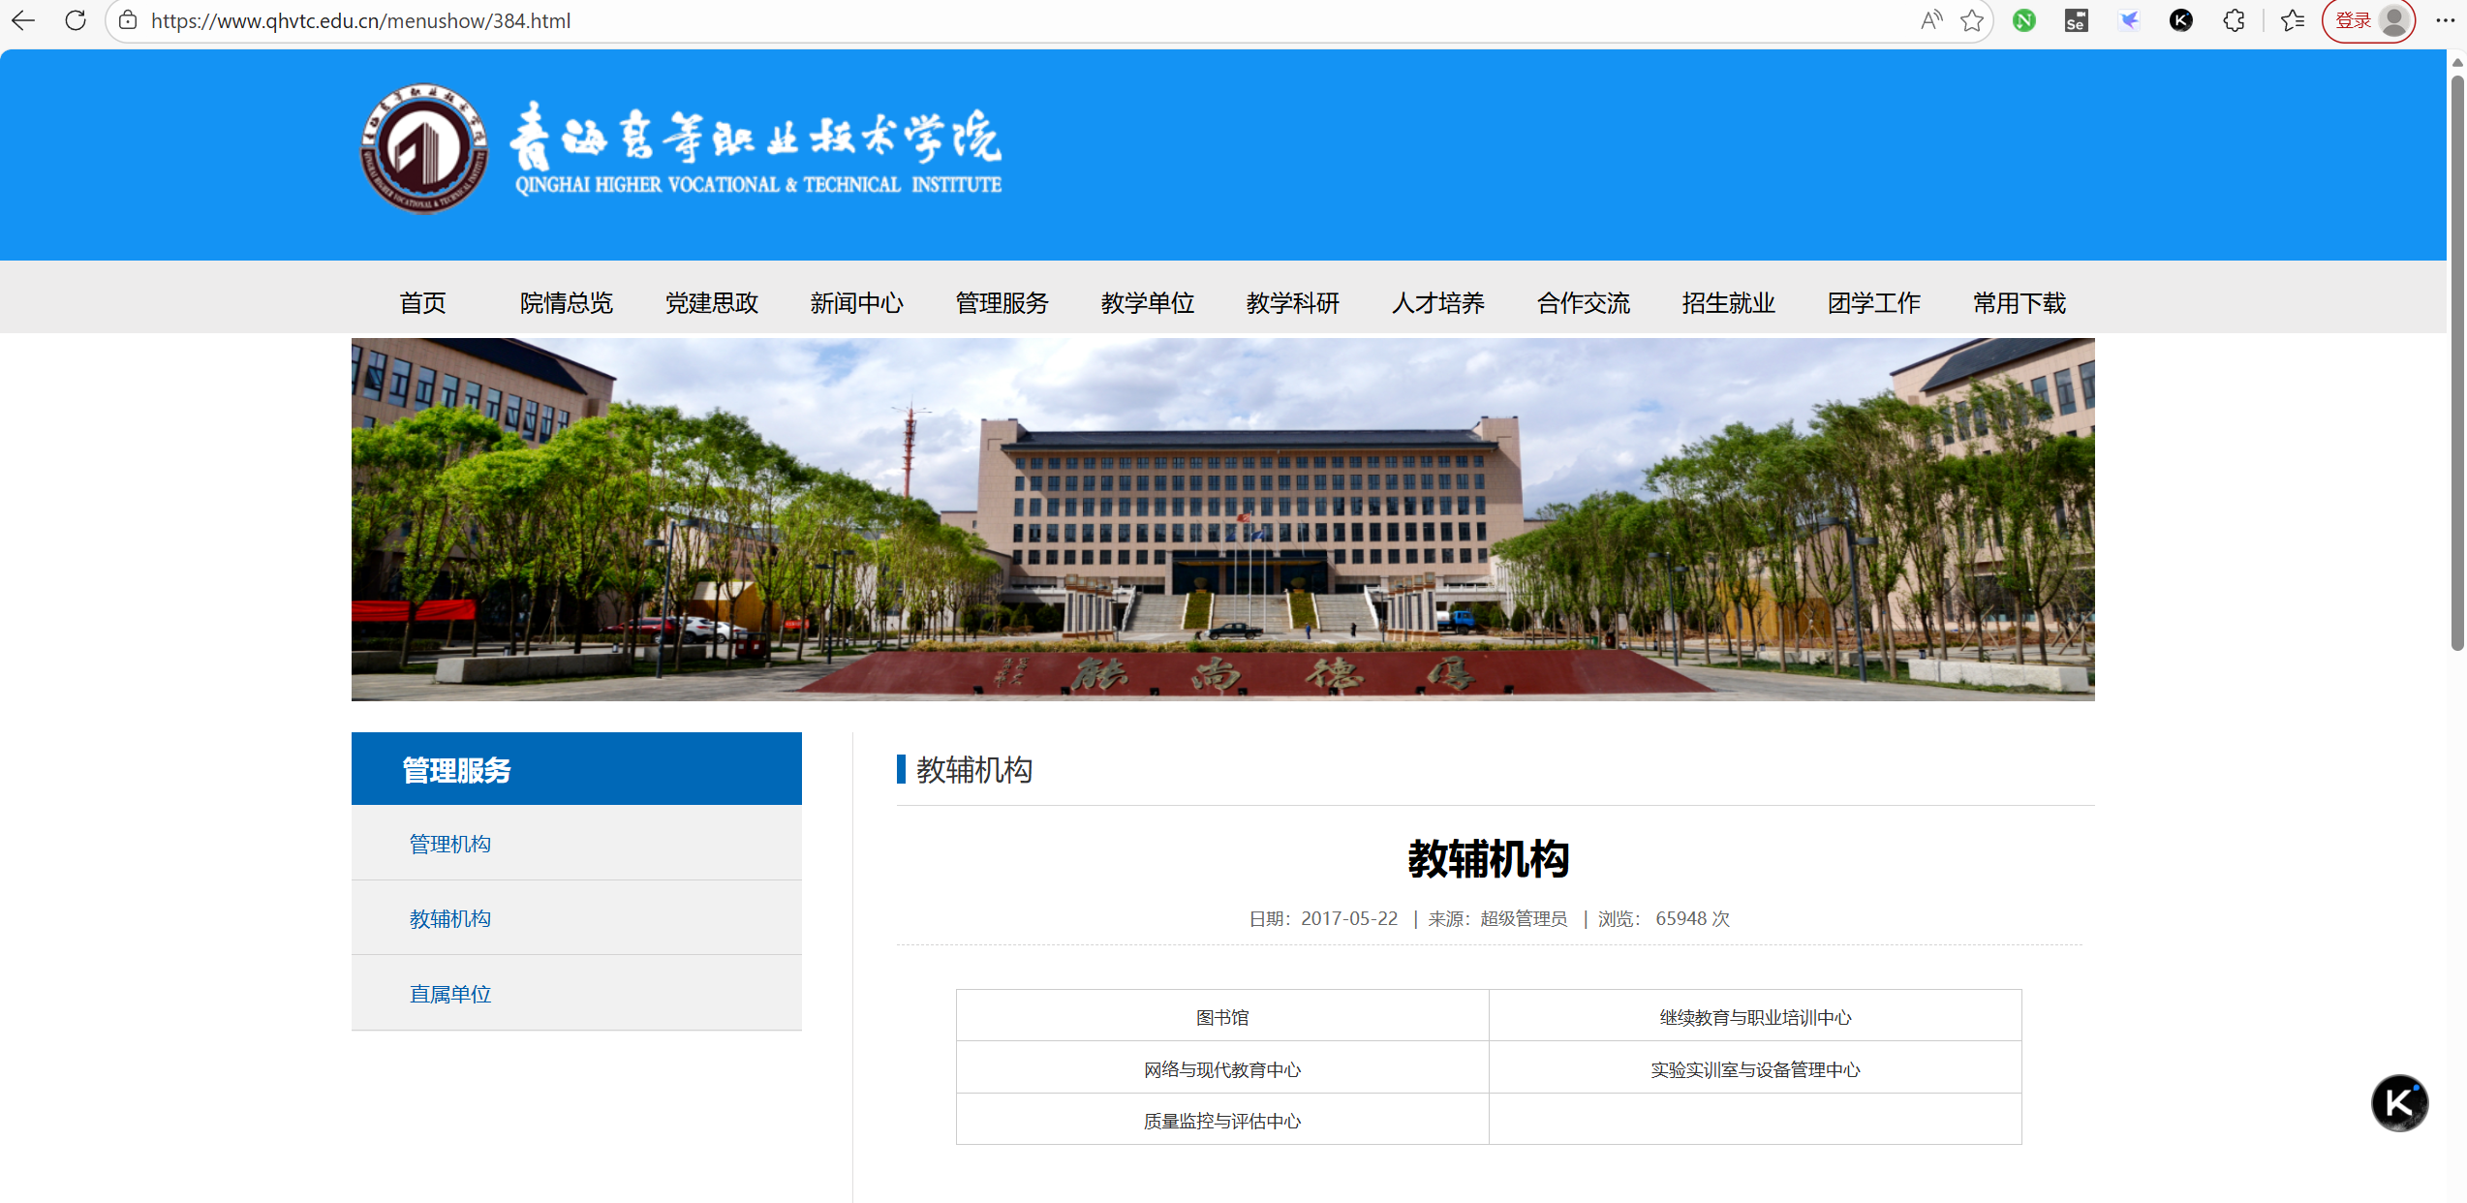Open 党建思政 menu item
Viewport: 2467px width, 1203px height.
click(x=712, y=303)
